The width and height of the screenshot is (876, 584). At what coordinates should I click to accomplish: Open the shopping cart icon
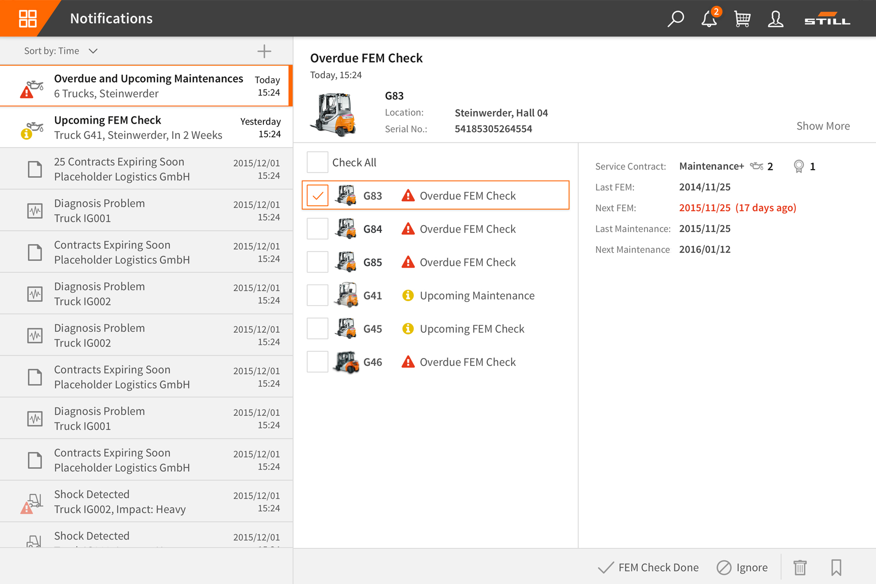742,19
